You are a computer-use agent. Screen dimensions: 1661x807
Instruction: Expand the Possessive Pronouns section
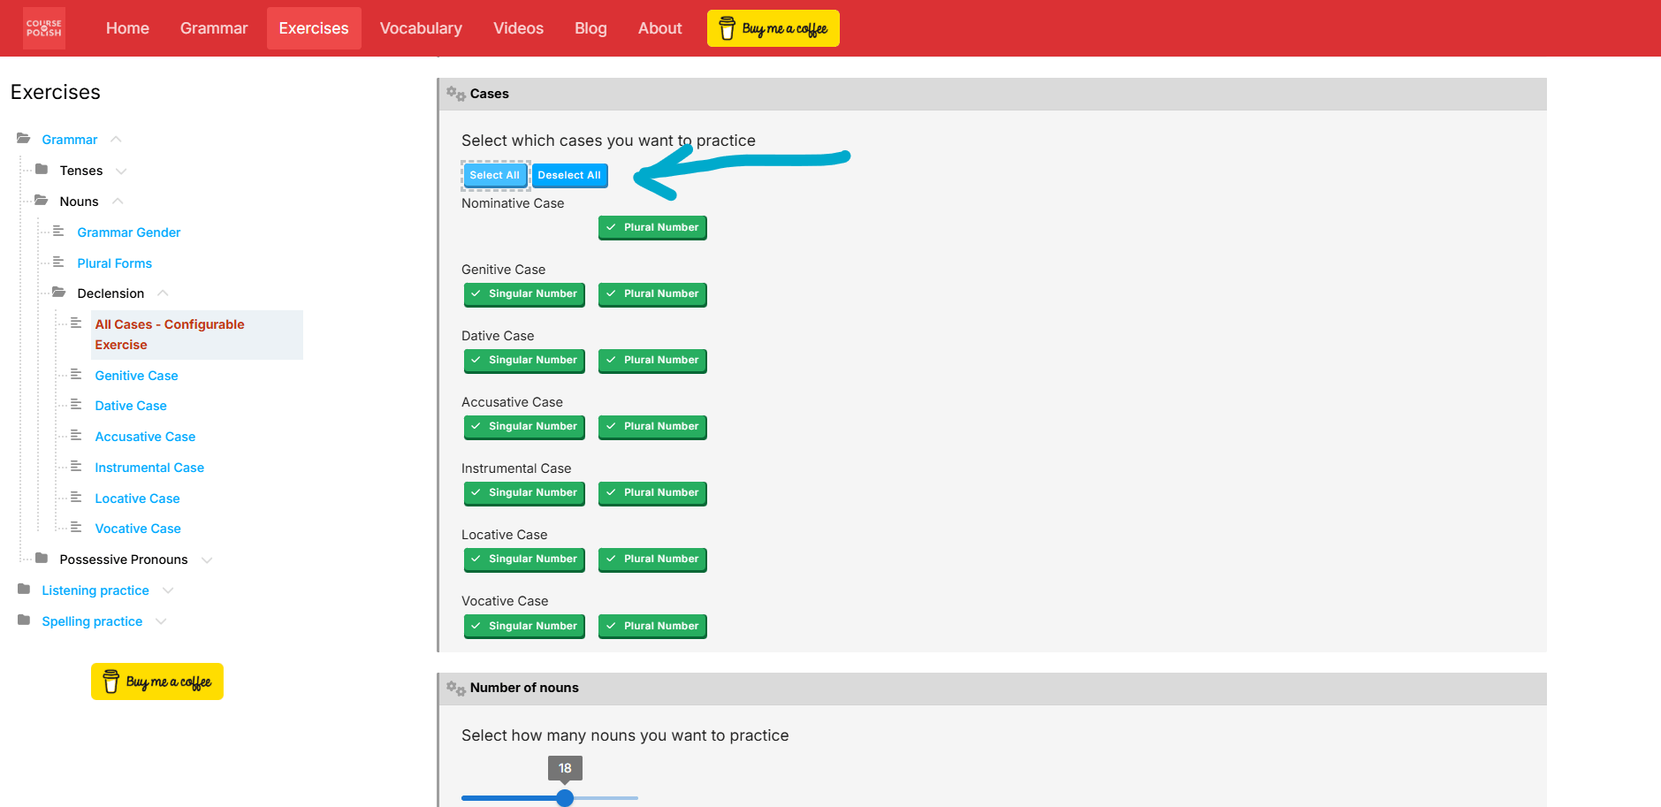(x=206, y=560)
